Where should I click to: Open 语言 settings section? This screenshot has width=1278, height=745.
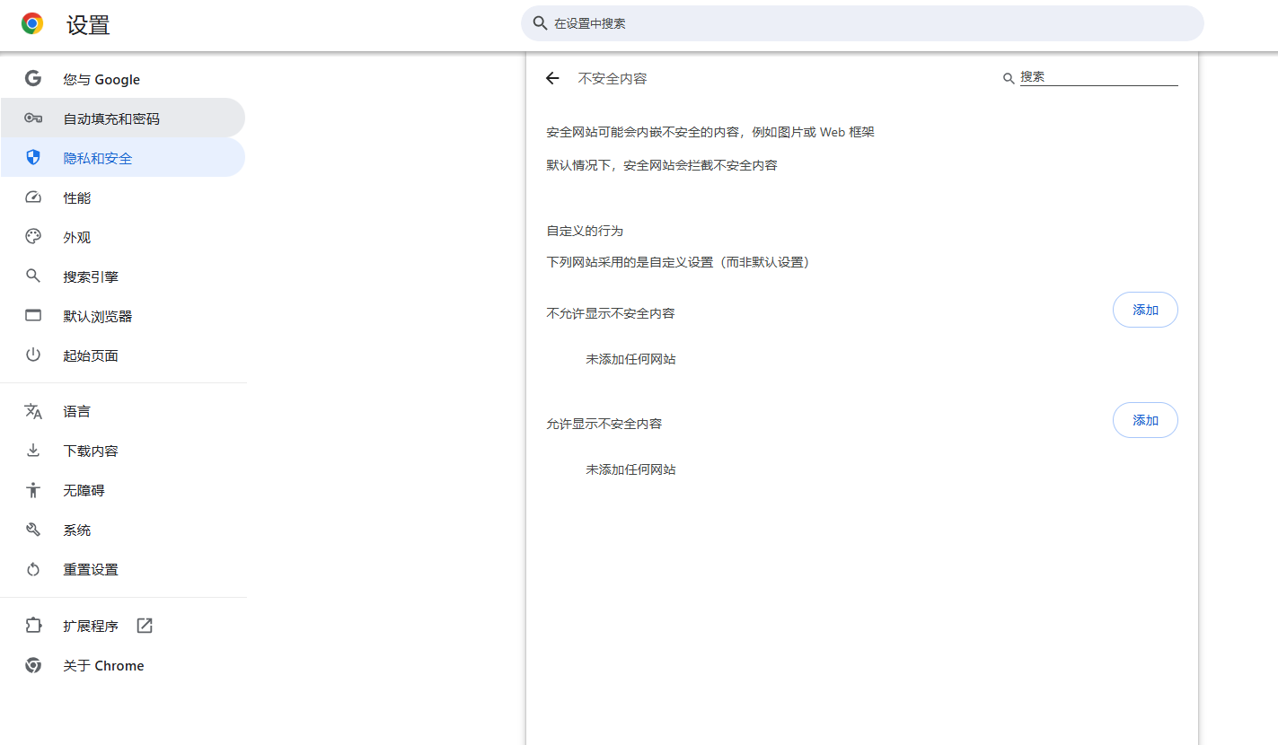point(123,411)
